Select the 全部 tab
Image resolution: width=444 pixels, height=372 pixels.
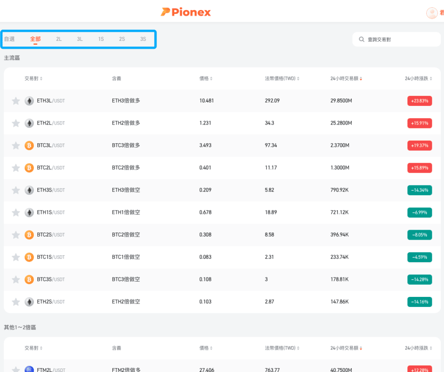pyautogui.click(x=36, y=39)
